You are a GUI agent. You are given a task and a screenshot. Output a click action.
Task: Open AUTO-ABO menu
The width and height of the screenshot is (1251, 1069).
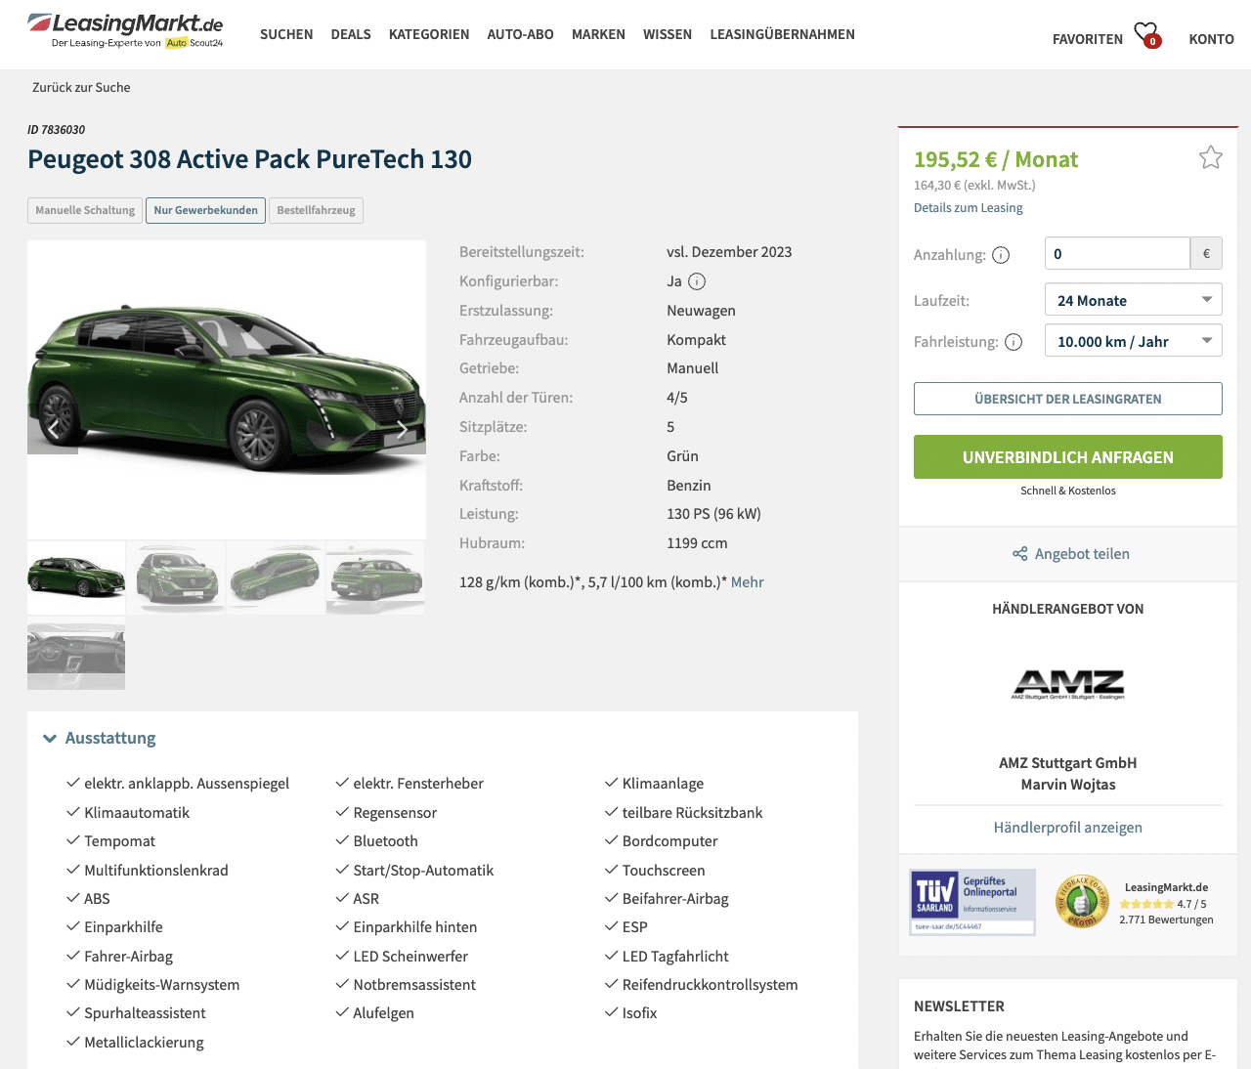point(520,34)
